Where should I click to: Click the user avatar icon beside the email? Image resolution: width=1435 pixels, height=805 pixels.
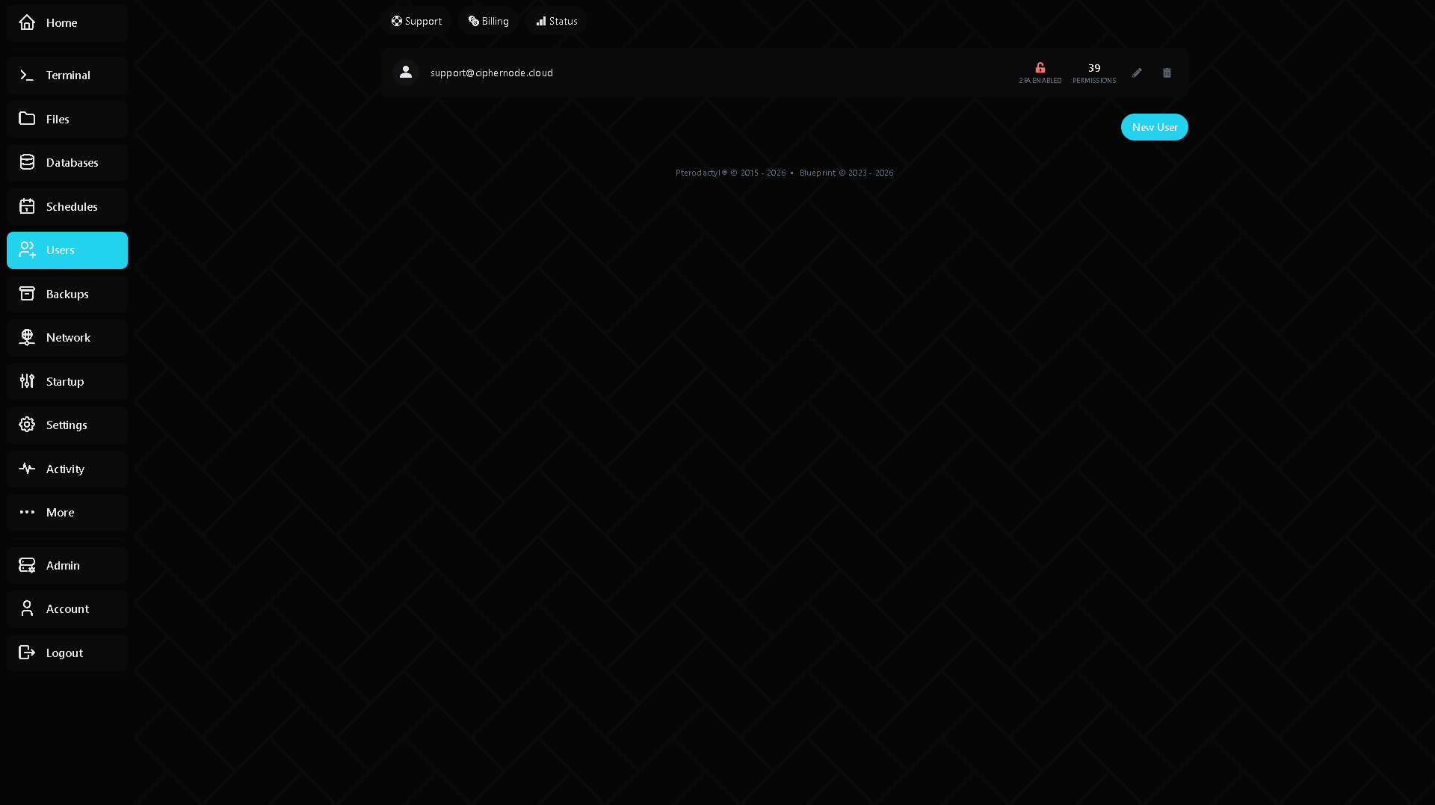(x=406, y=73)
